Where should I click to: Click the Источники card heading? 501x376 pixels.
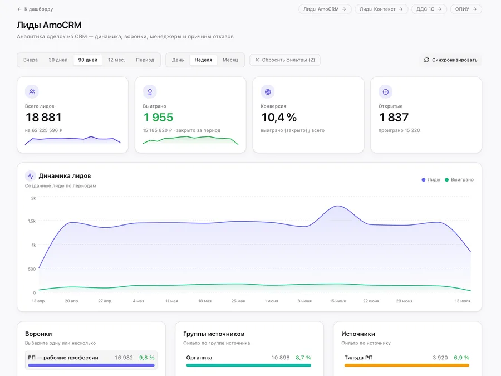358,334
